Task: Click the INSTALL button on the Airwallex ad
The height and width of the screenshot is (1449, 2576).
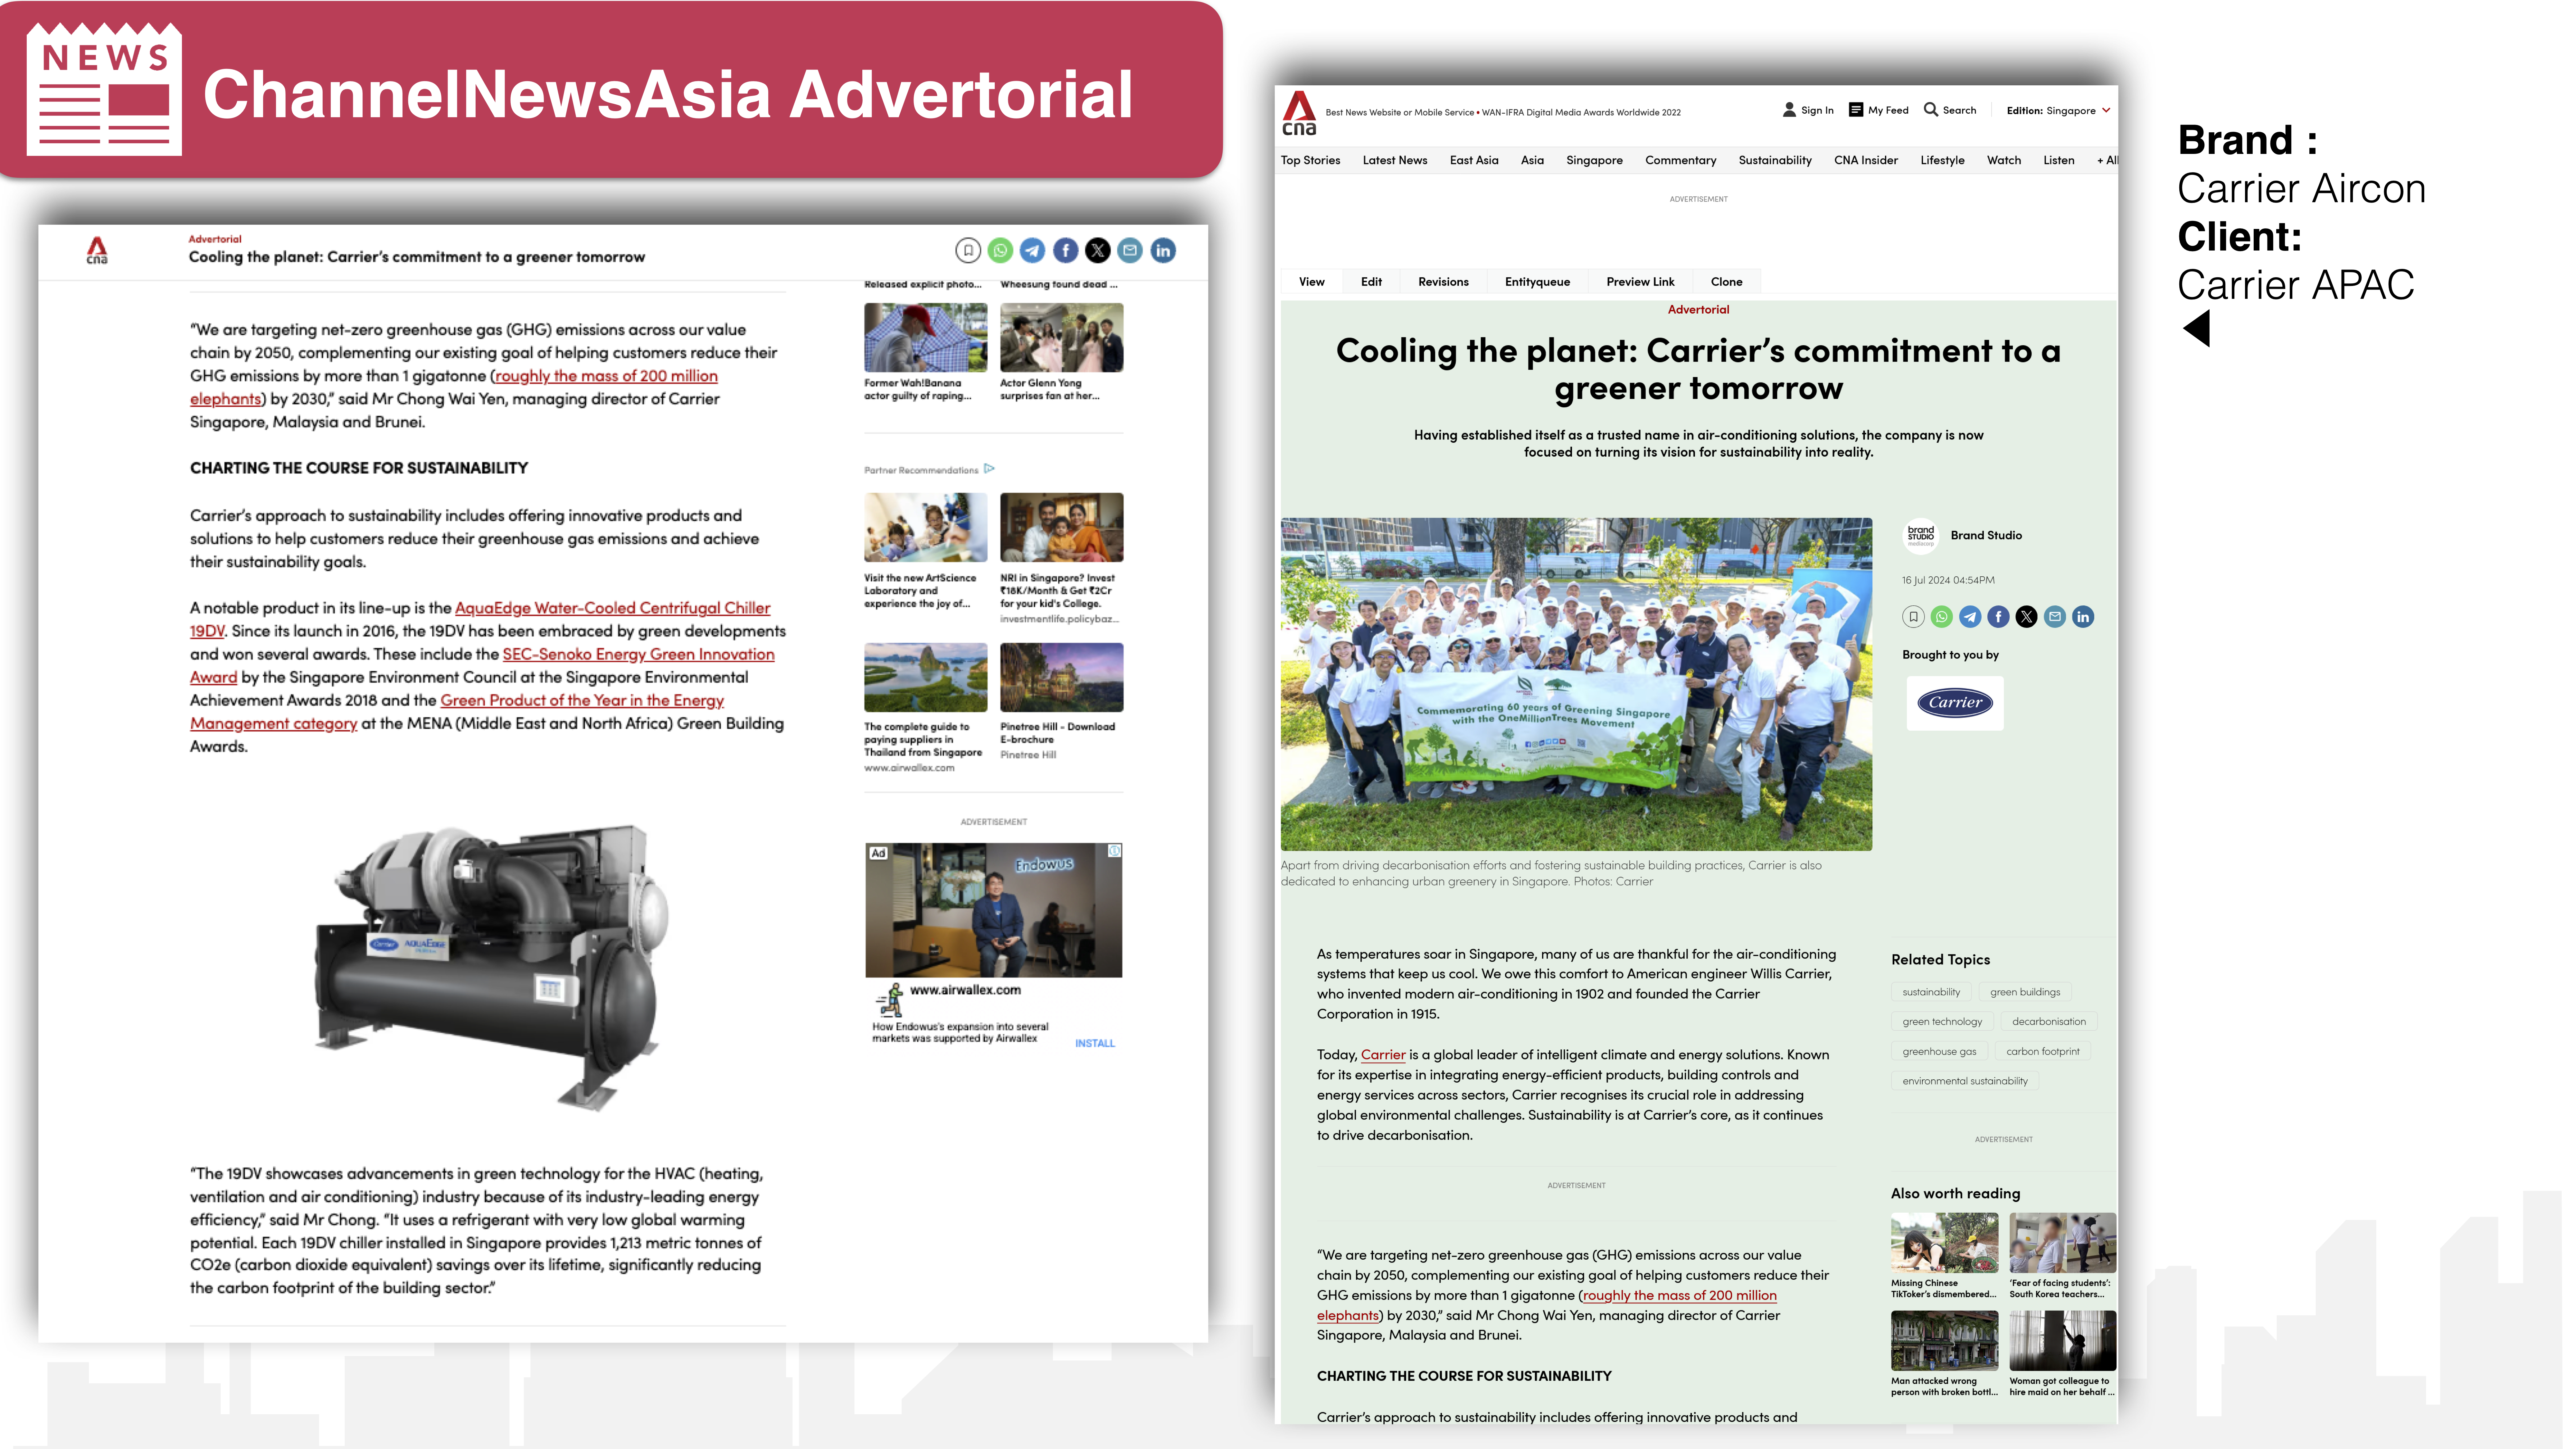Action: 1095,1043
